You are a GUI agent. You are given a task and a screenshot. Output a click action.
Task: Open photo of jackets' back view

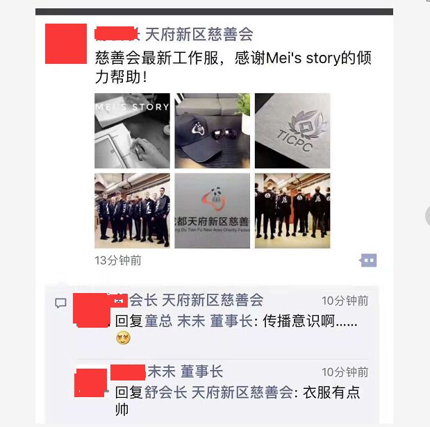292,211
